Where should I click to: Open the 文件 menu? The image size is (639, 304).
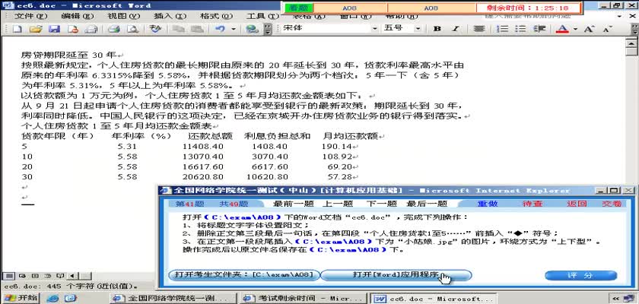pos(31,16)
